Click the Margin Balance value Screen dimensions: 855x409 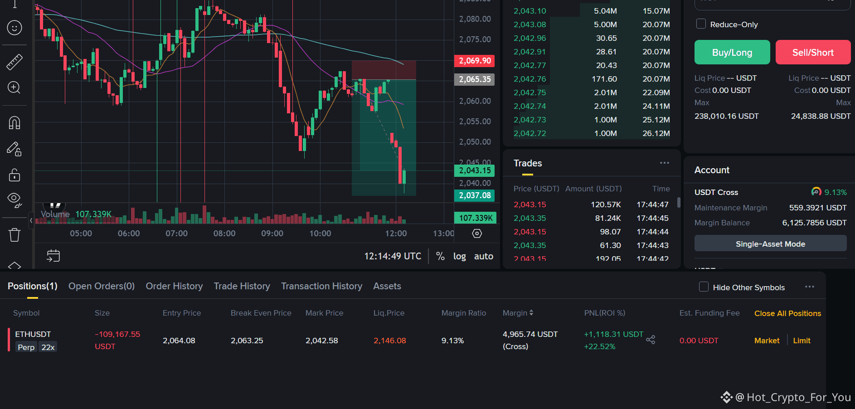coord(814,223)
